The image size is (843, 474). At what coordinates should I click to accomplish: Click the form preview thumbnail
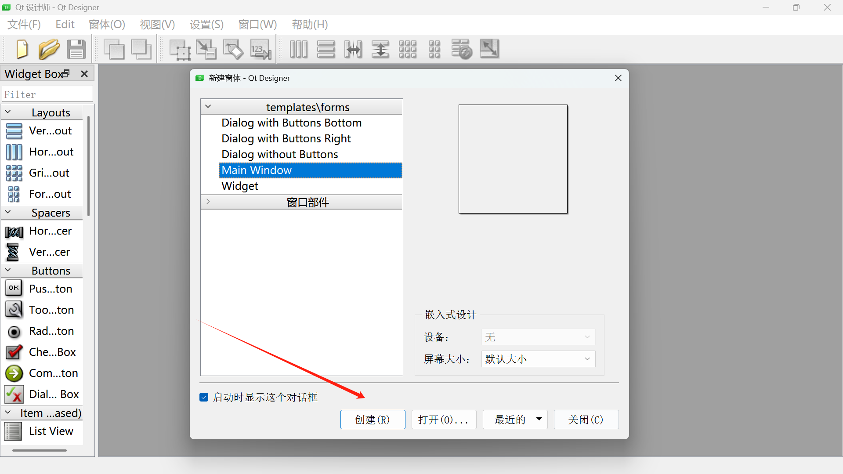click(513, 159)
